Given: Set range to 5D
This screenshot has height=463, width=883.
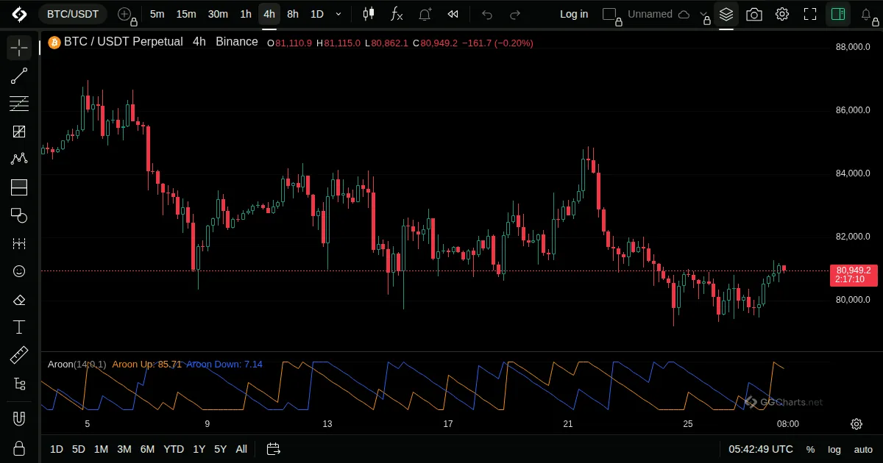Looking at the screenshot, I should [79, 449].
